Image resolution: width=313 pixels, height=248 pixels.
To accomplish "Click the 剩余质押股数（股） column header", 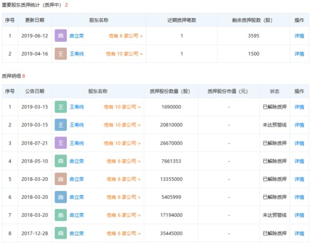I will point(253,20).
